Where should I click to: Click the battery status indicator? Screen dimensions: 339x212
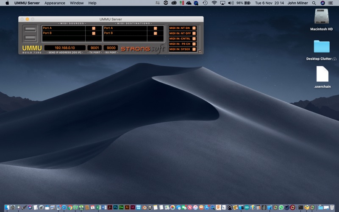pyautogui.click(x=243, y=3)
